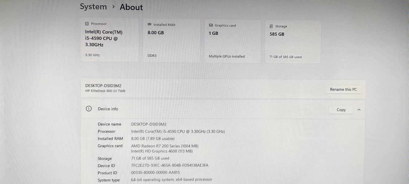Click the Device name label
The image size is (409, 184).
click(109, 124)
